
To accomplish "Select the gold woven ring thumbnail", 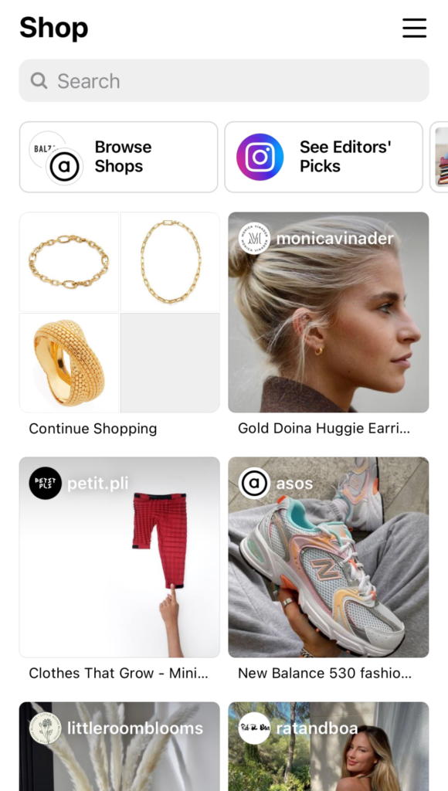I will (69, 363).
